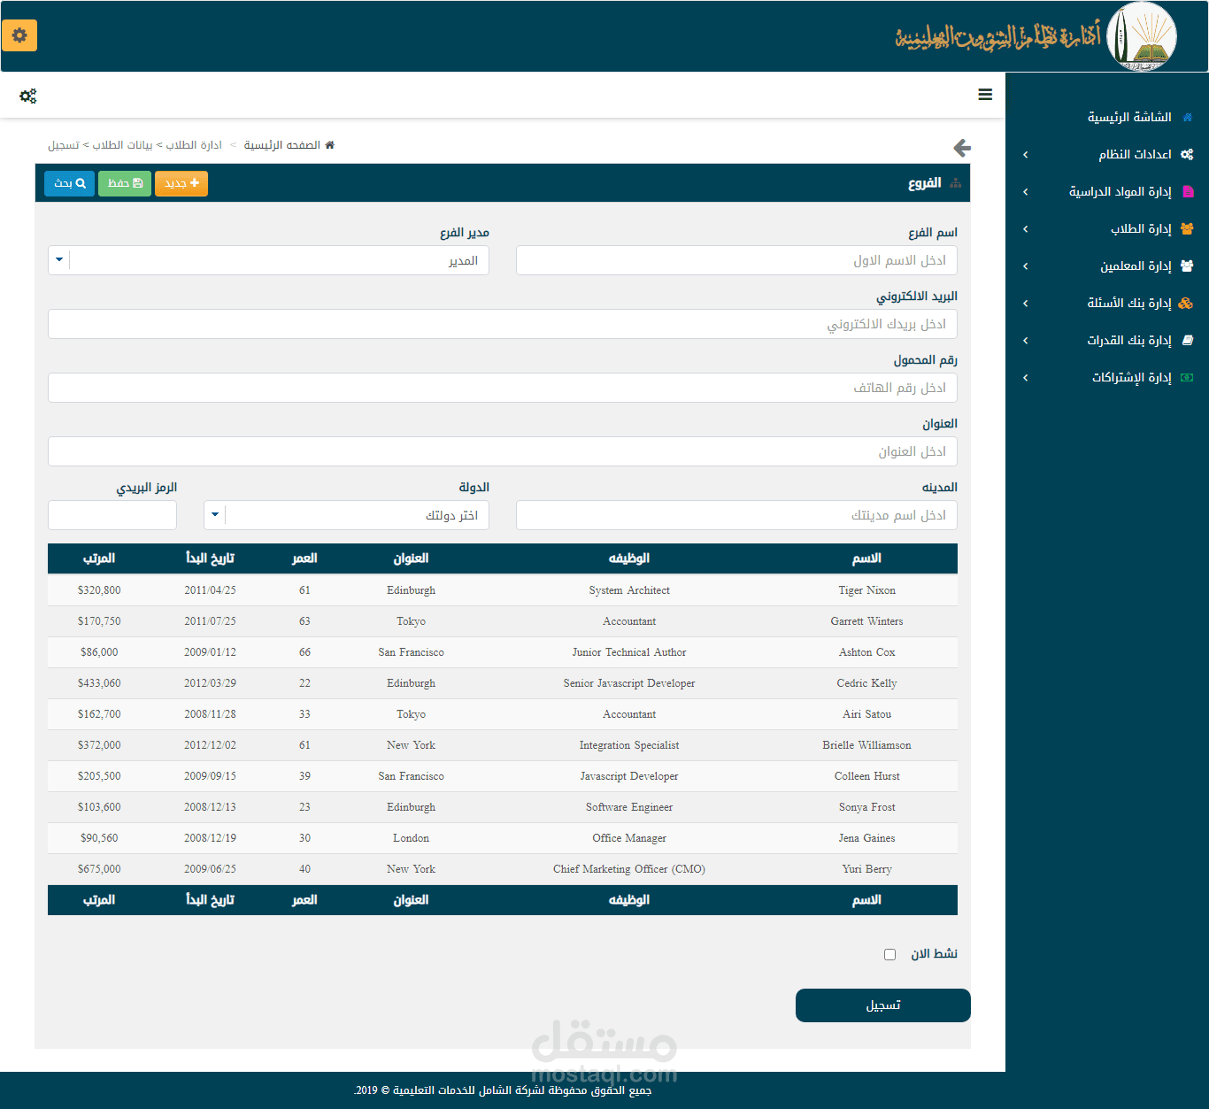The width and height of the screenshot is (1209, 1109).
Task: Click the cubes icon for بنك الأسئلة
Action: 1186,303
